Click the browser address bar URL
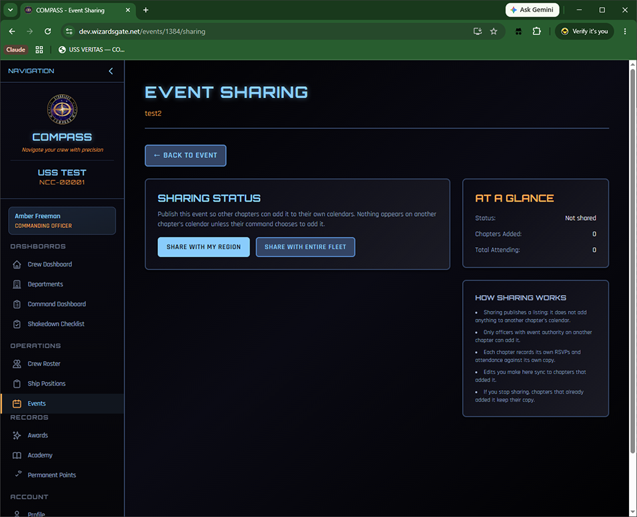 pyautogui.click(x=142, y=31)
